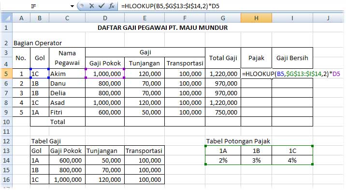Viewport: 346px width, 190px height.
Task: Click the Akim name cell
Action: (x=67, y=74)
